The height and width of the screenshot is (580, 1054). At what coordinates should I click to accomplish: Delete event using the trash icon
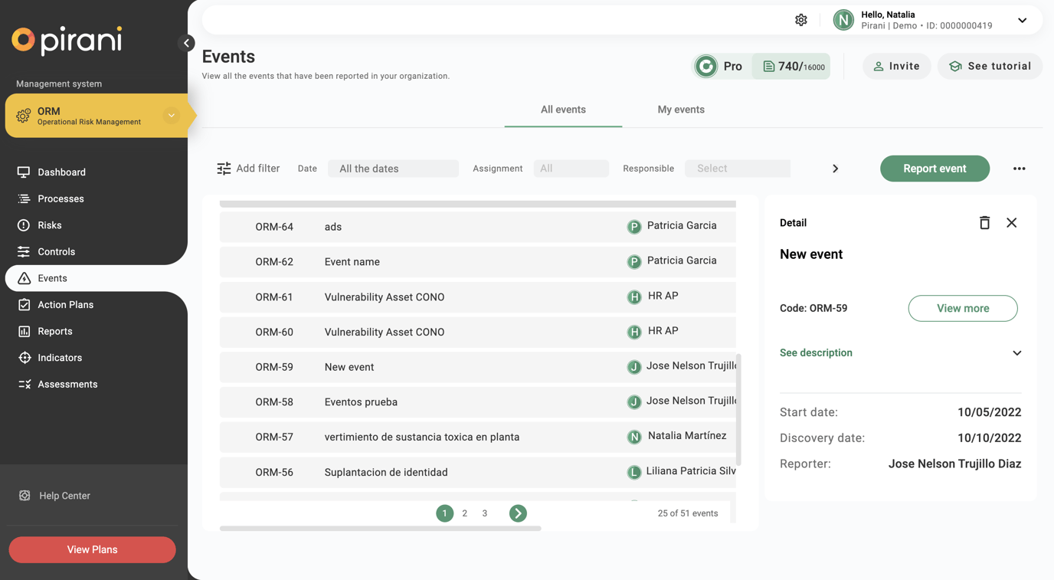[984, 222]
